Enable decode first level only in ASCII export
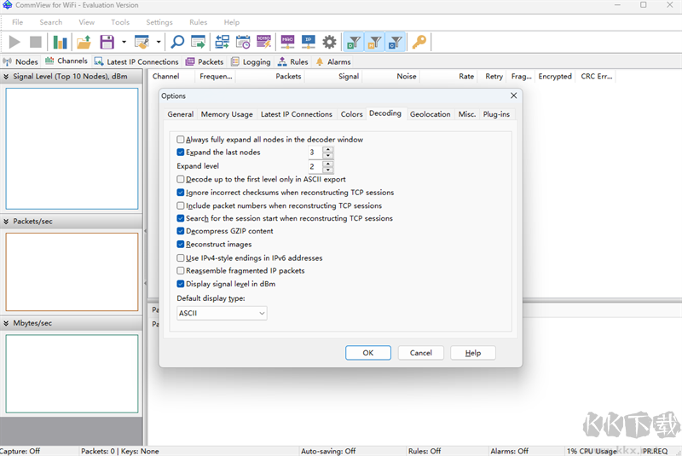Viewport: 682px width, 456px height. (x=181, y=179)
